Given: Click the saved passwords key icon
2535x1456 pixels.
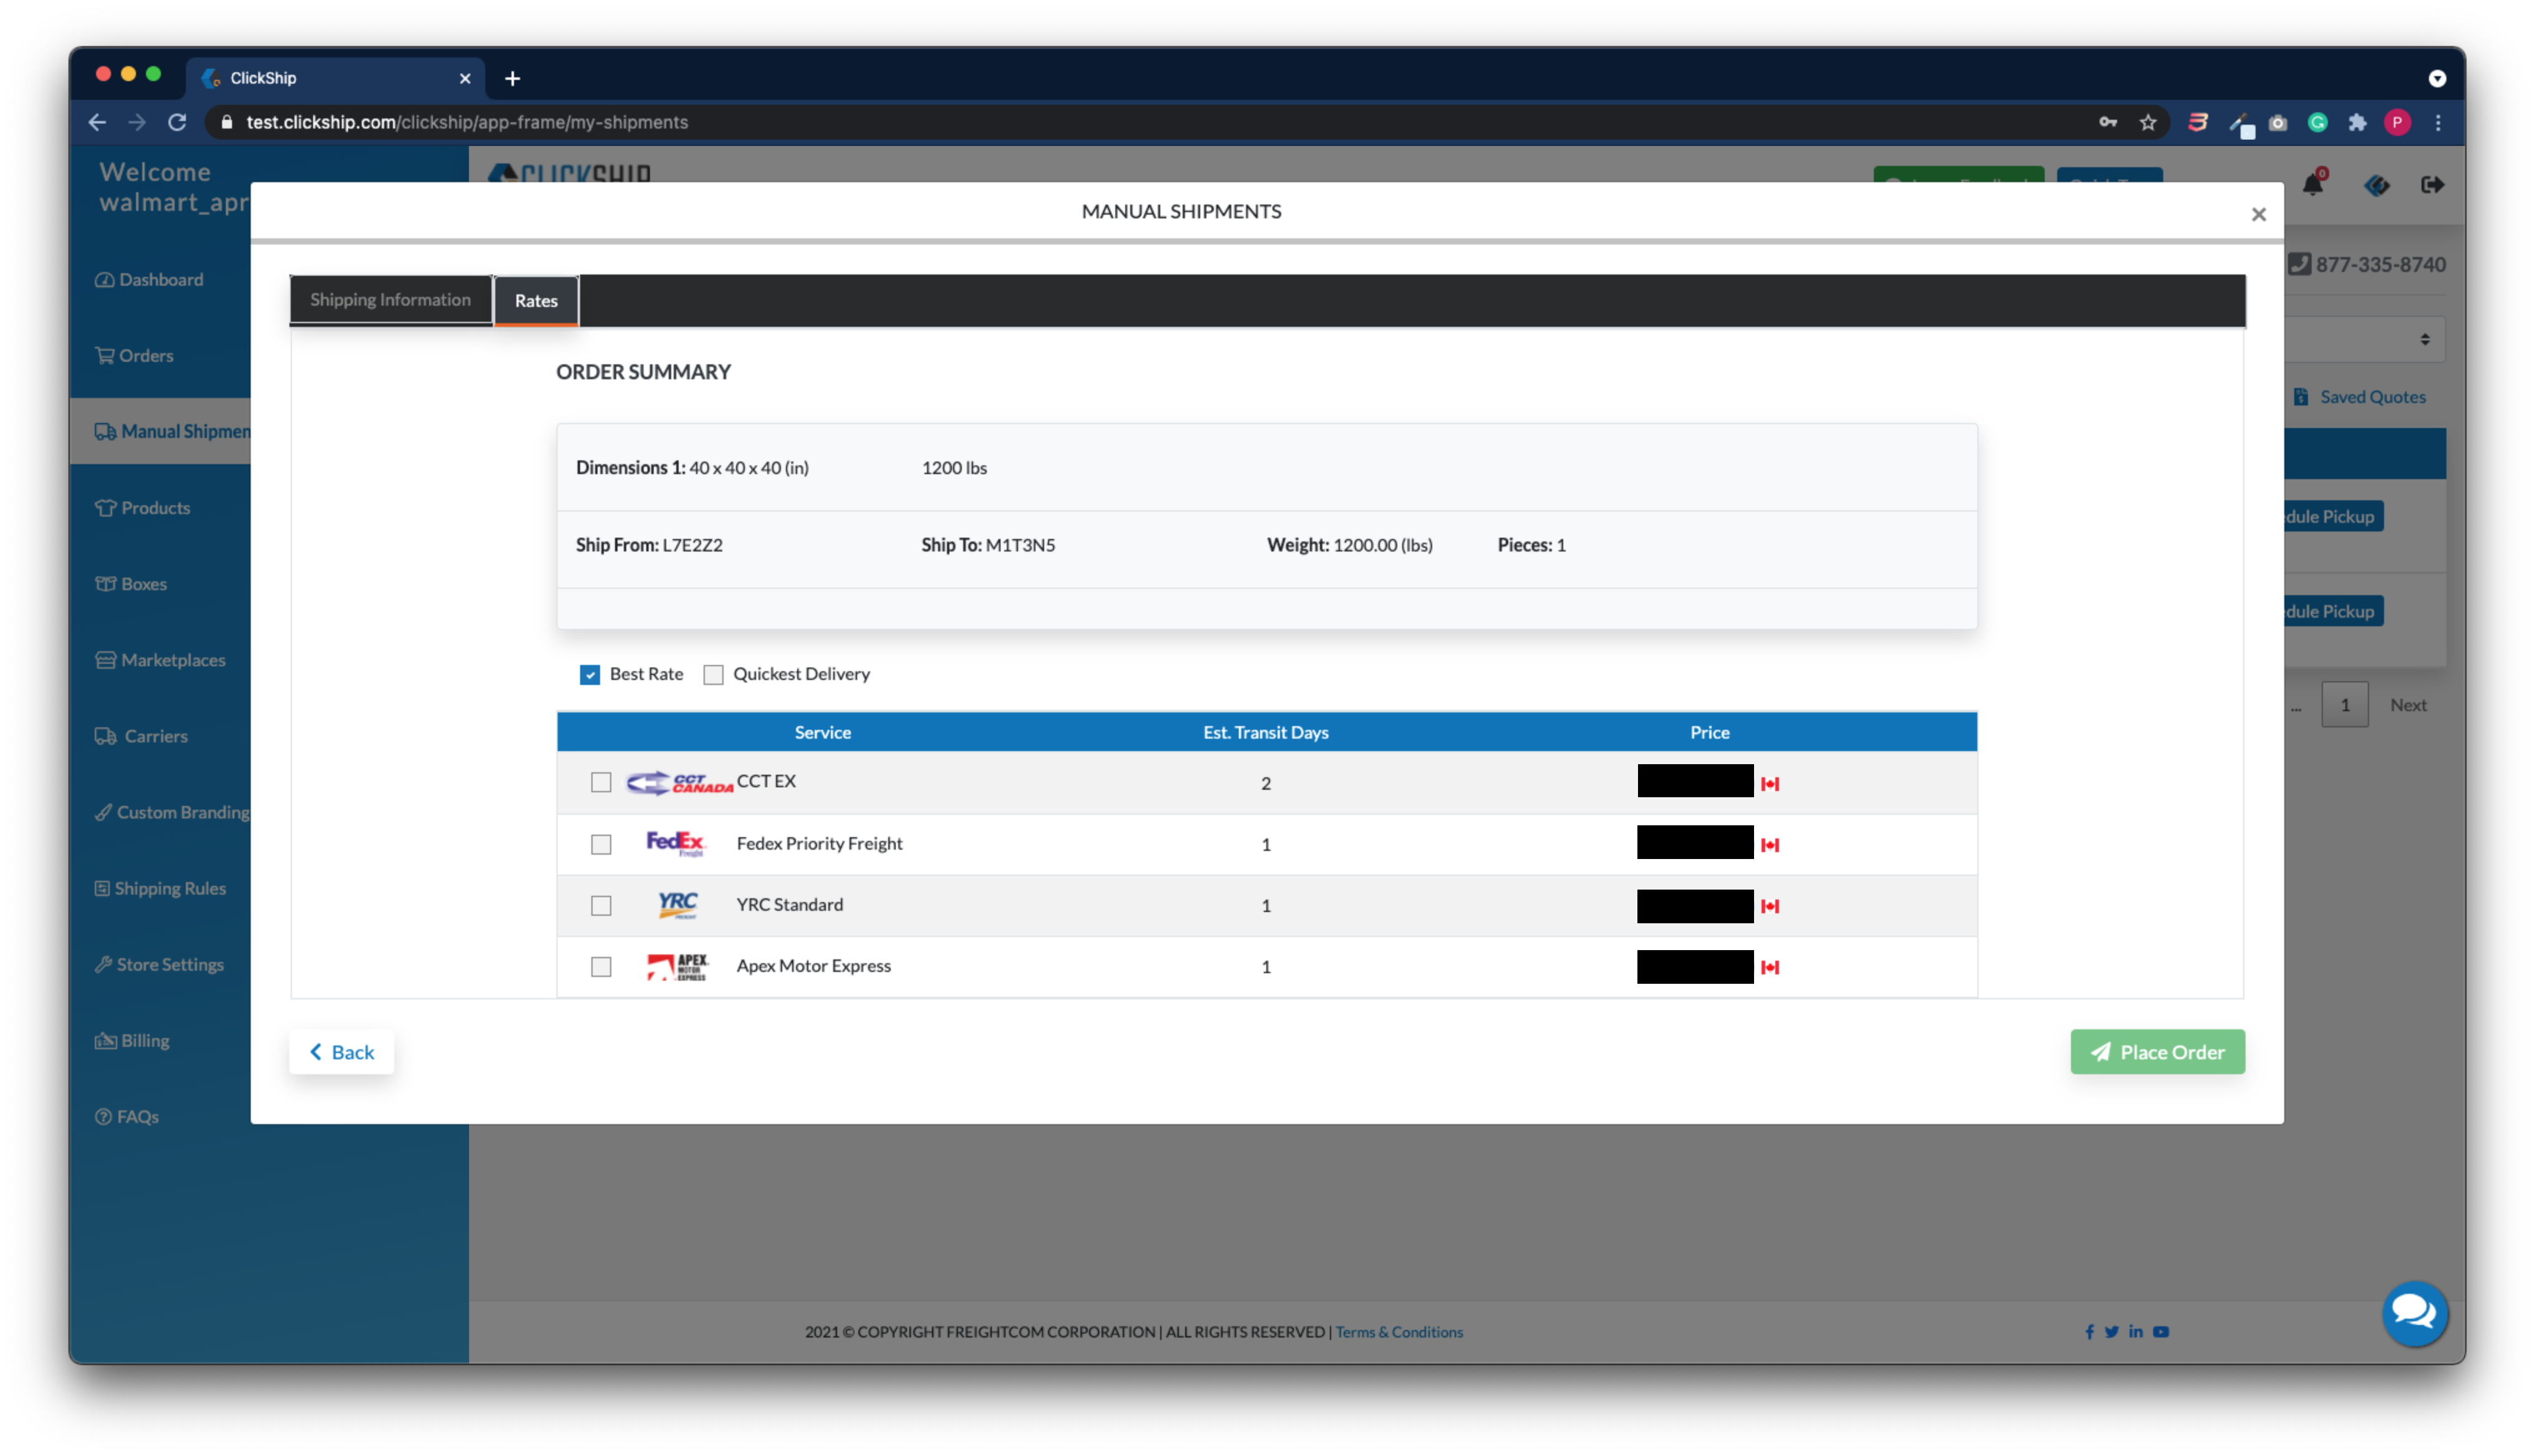Looking at the screenshot, I should (x=2108, y=122).
